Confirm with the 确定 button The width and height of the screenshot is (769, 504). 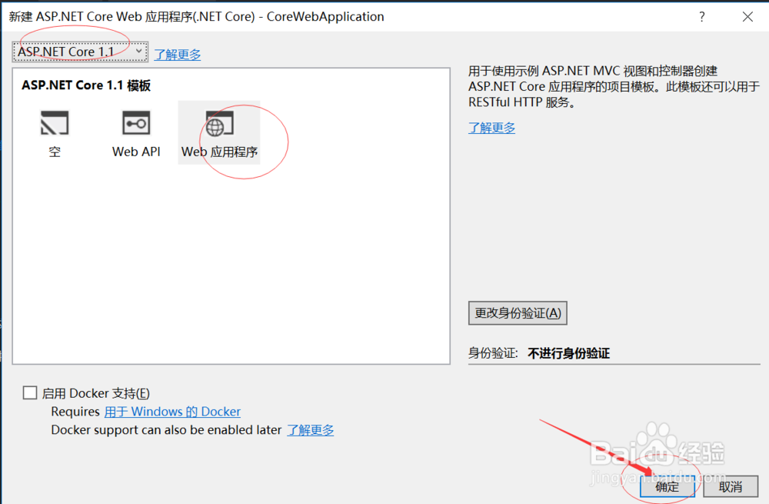coord(667,486)
